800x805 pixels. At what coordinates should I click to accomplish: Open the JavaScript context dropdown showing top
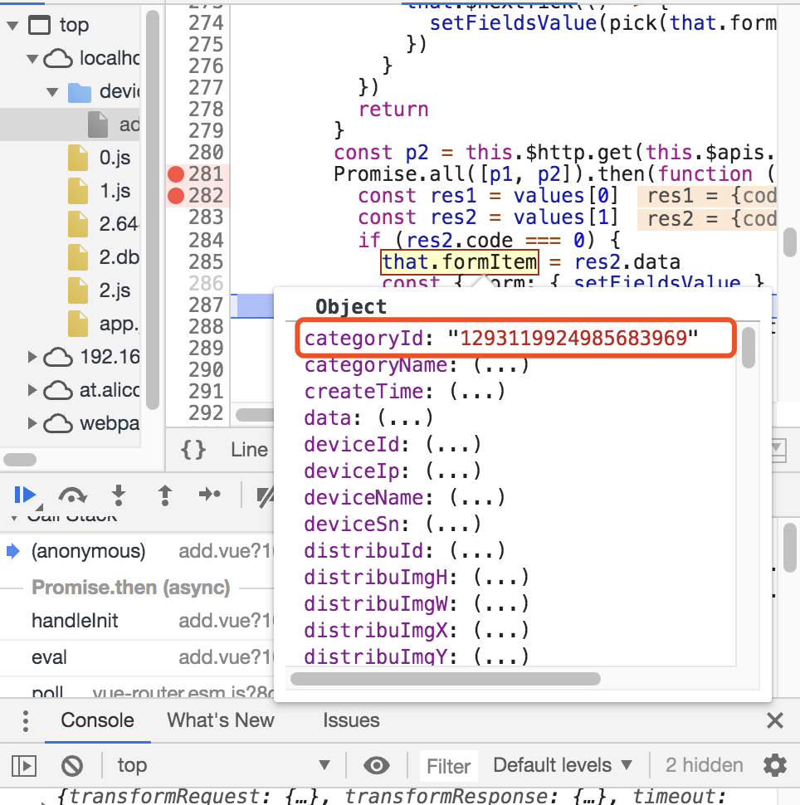(x=224, y=764)
